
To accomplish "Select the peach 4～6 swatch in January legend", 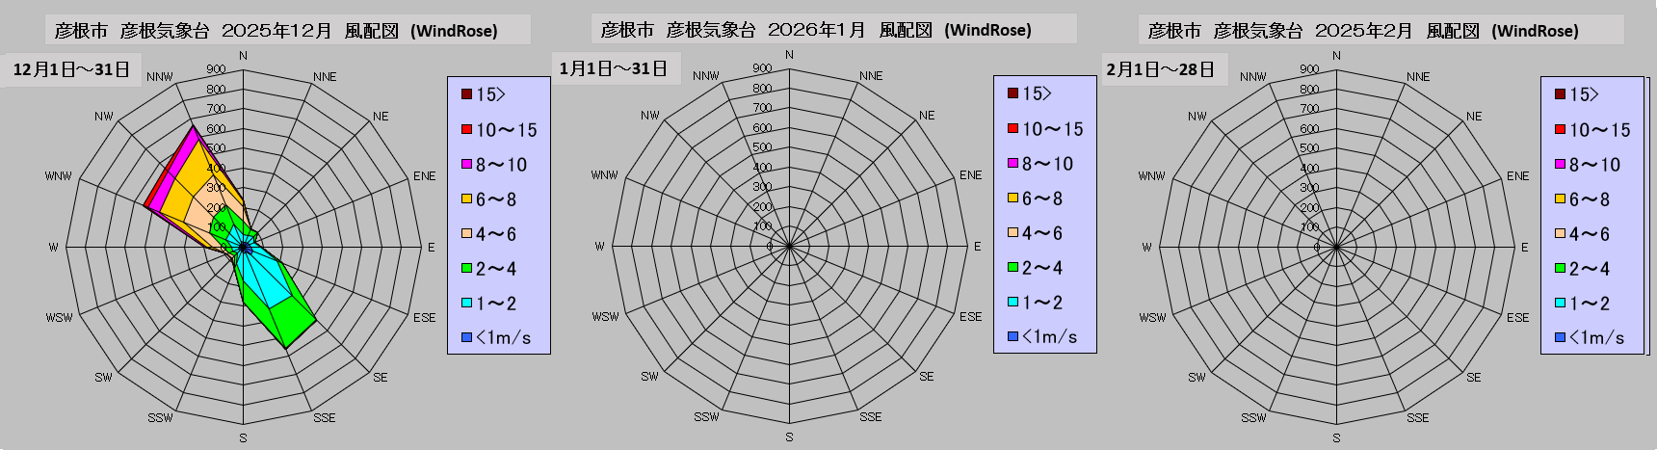I will point(1013,233).
